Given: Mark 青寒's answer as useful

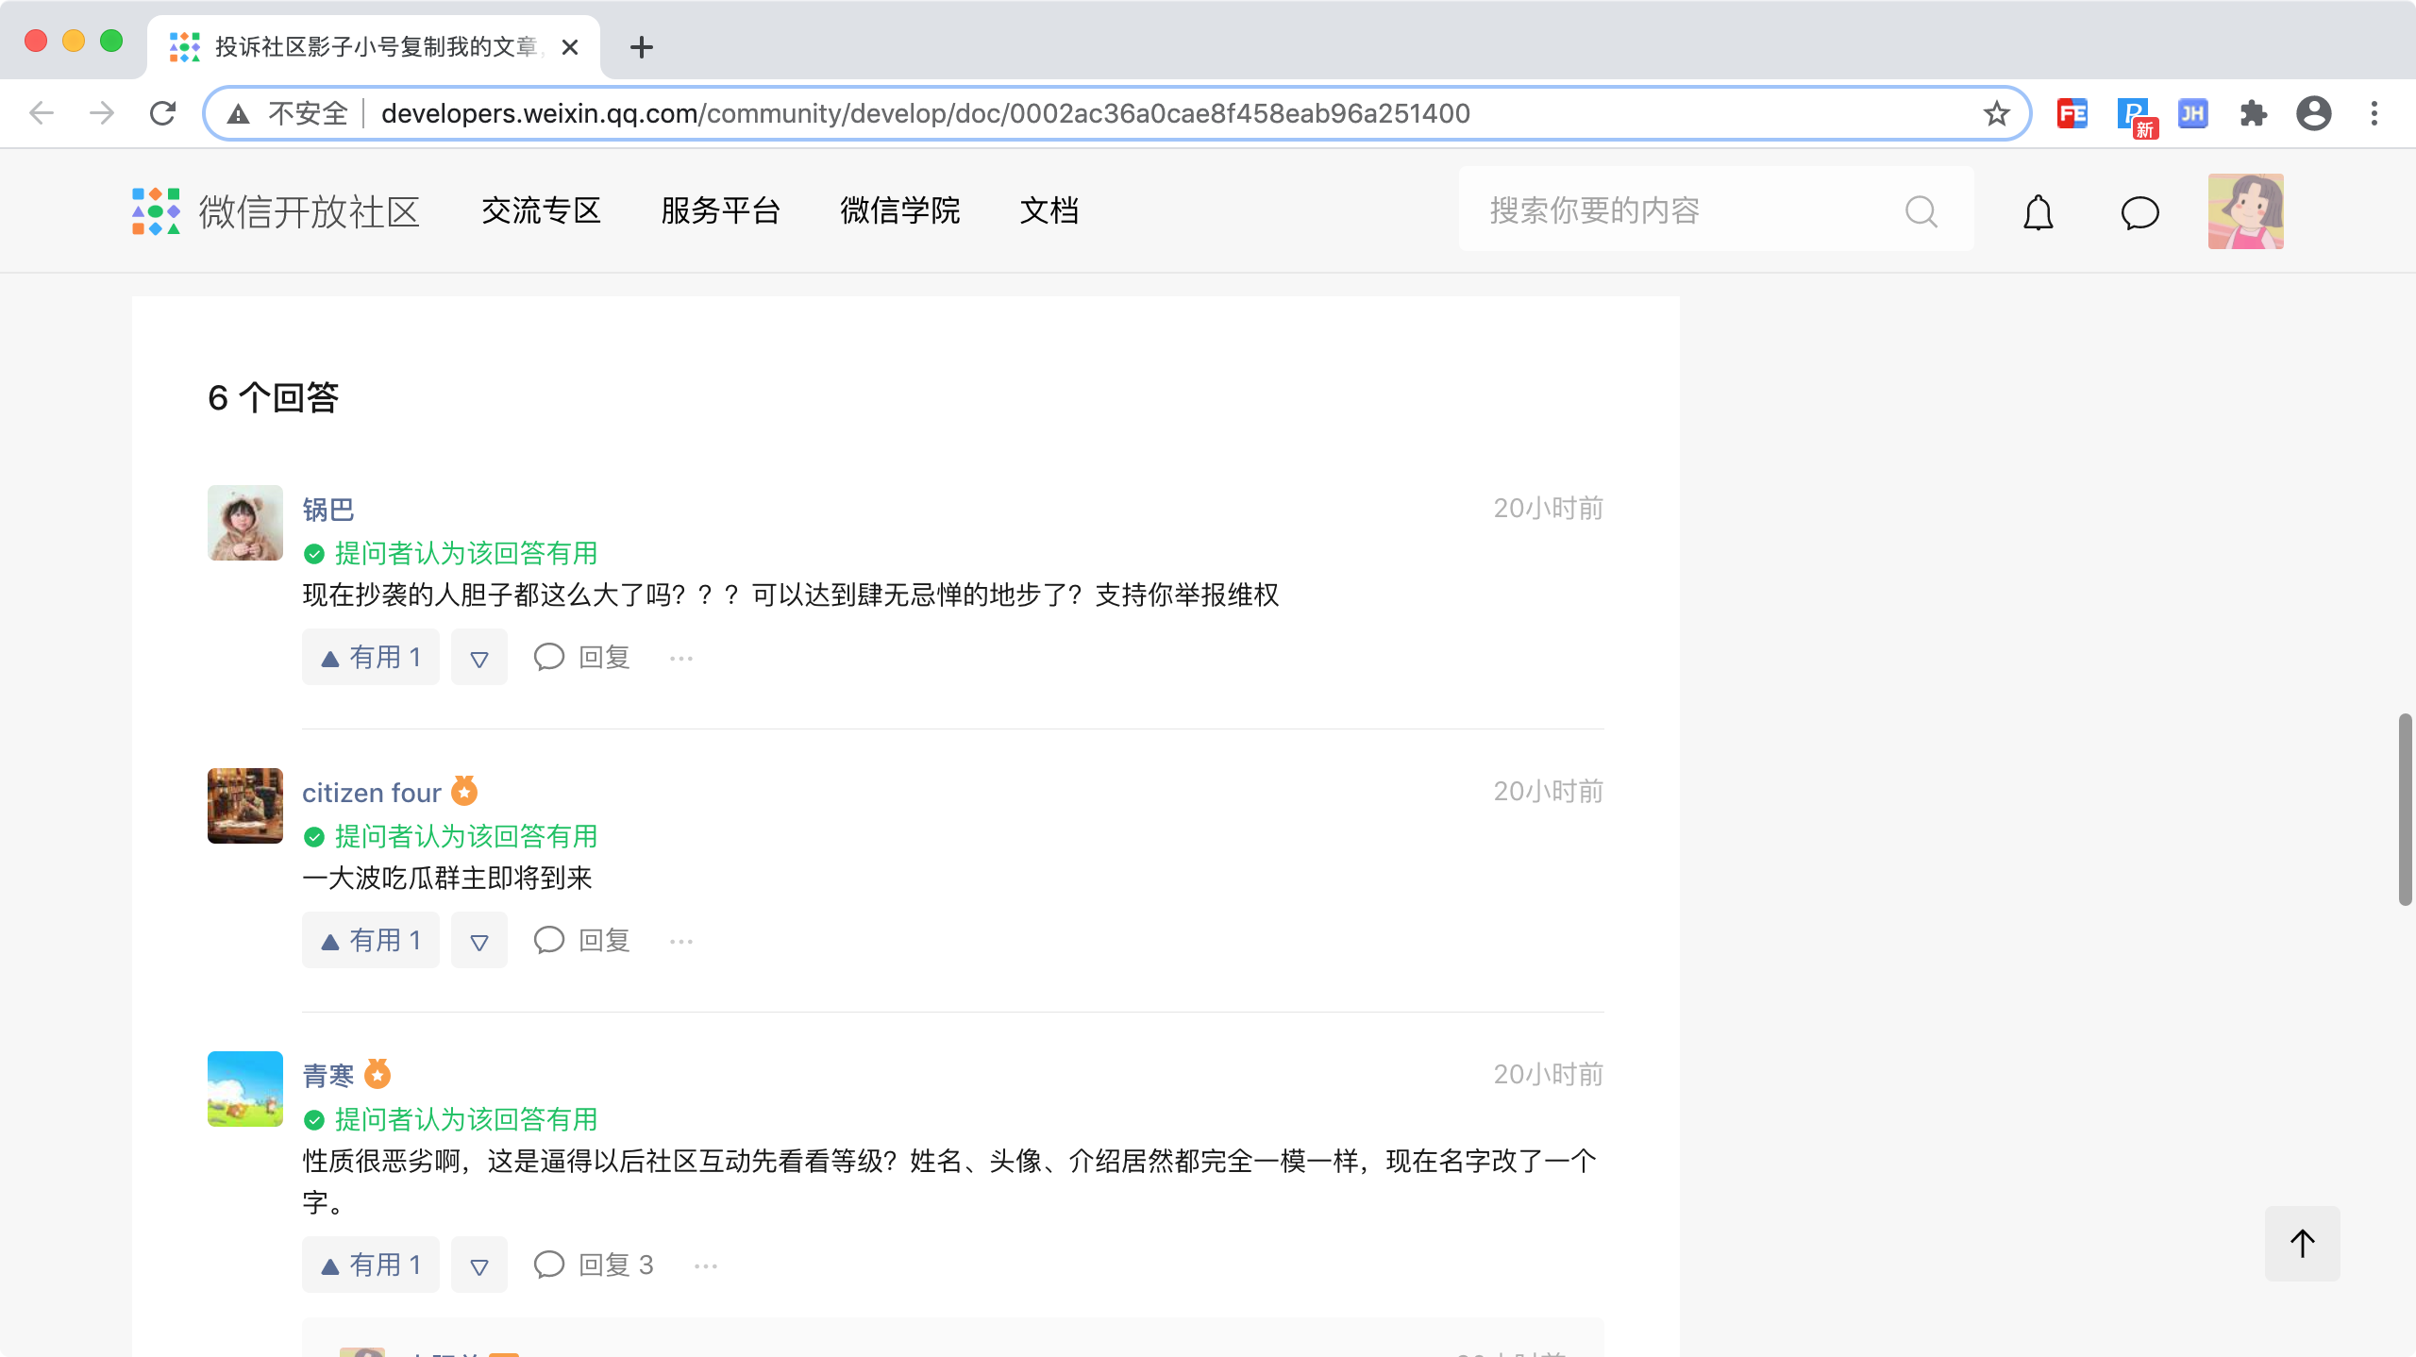Looking at the screenshot, I should tap(371, 1265).
